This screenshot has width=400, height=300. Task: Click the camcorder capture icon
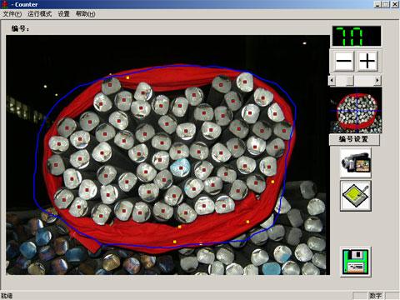click(x=356, y=162)
